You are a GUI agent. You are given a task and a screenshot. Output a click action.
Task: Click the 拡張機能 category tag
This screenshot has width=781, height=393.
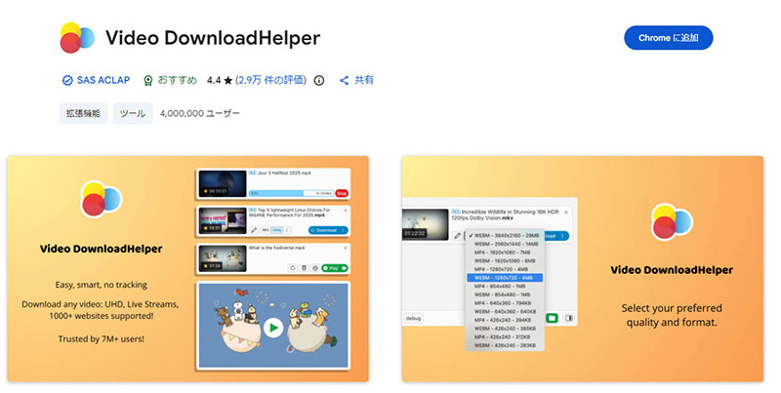coord(83,113)
